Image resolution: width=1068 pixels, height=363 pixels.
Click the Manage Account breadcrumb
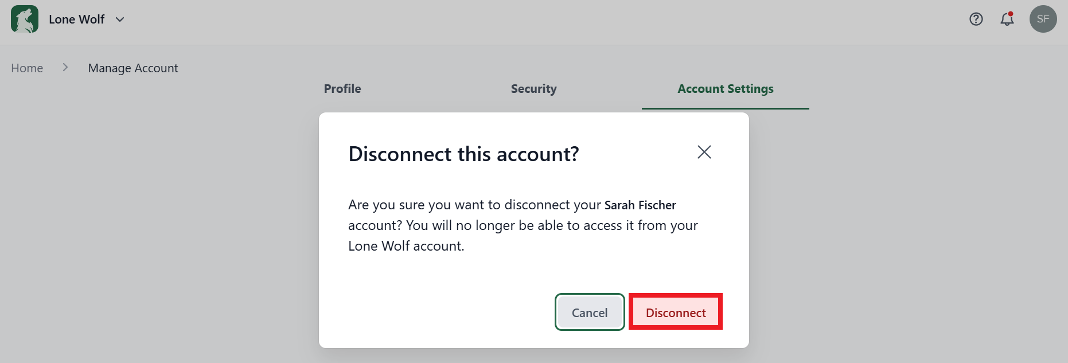coord(132,68)
